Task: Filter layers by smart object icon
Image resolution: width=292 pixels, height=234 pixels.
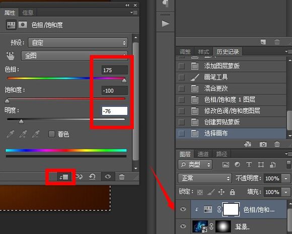Action: (273, 165)
